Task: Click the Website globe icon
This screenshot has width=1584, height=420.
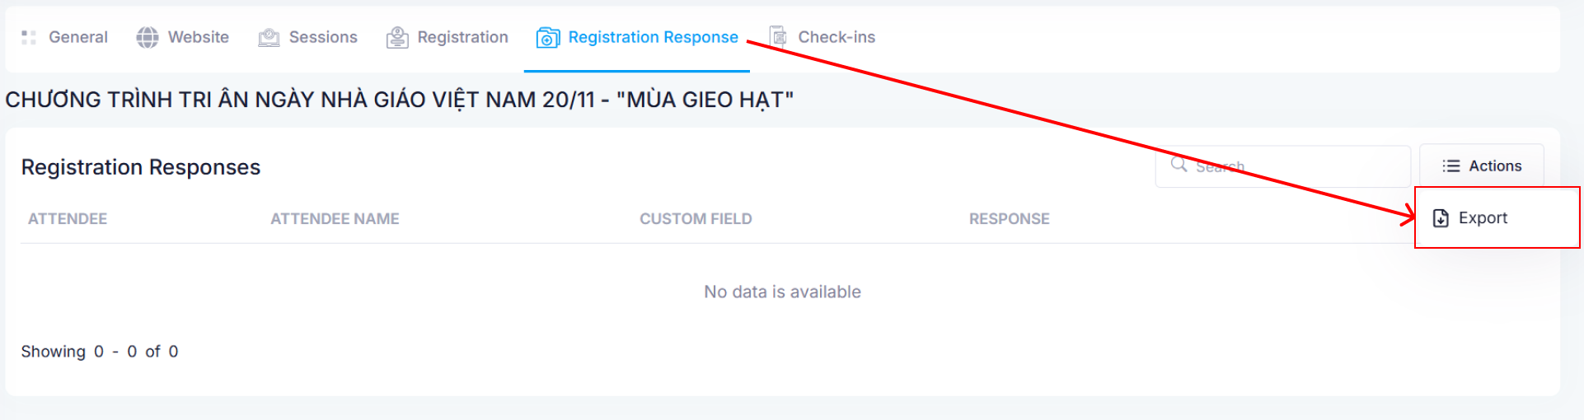Action: click(x=148, y=38)
